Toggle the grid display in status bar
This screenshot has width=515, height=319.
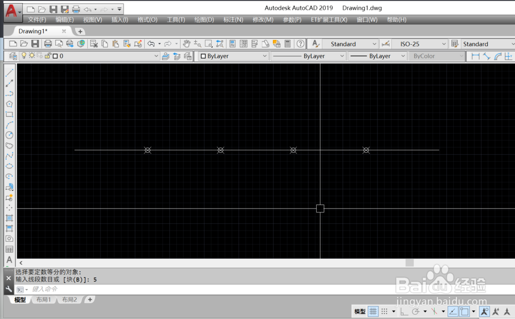(x=373, y=311)
